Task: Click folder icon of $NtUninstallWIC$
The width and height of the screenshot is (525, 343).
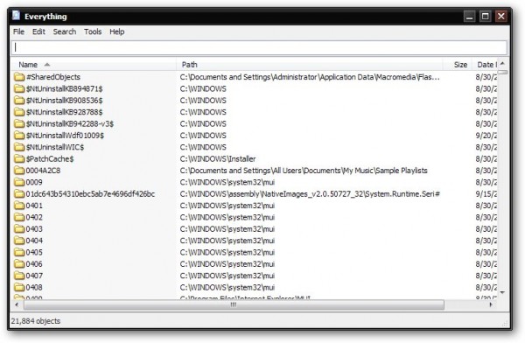Action: pos(19,147)
